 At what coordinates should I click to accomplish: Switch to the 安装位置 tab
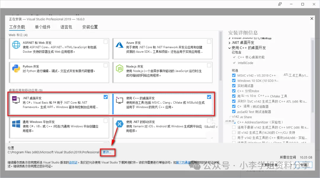(90, 27)
